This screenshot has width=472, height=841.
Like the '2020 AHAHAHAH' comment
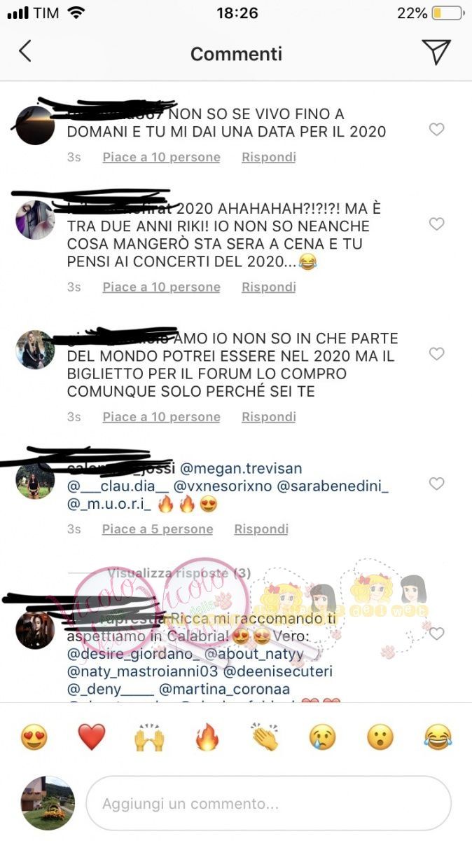(x=436, y=224)
